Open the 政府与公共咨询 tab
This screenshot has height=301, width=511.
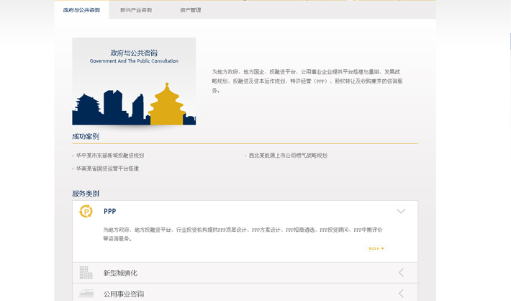pyautogui.click(x=81, y=10)
